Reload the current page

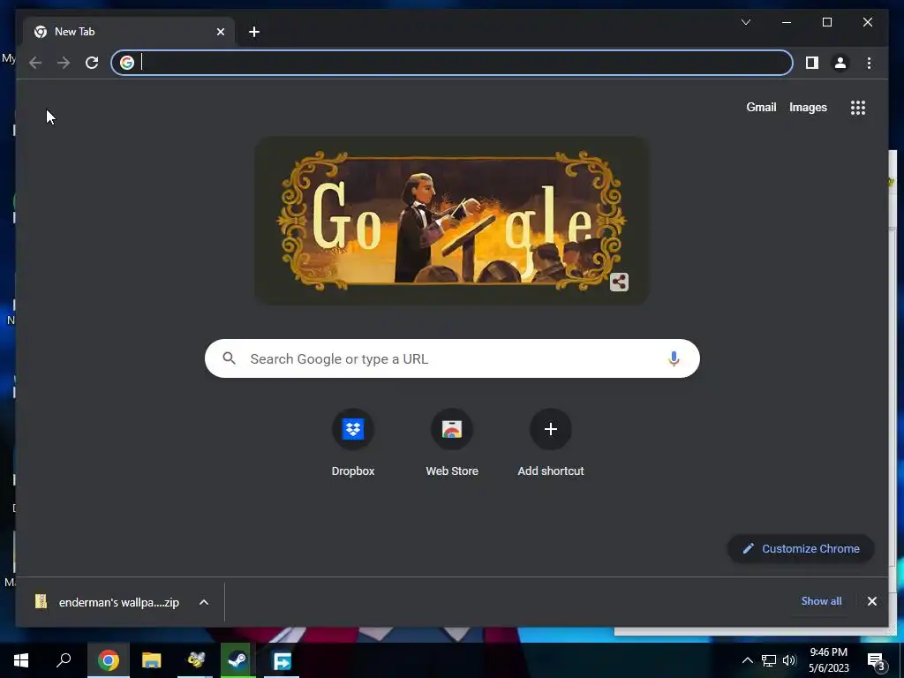pos(92,63)
